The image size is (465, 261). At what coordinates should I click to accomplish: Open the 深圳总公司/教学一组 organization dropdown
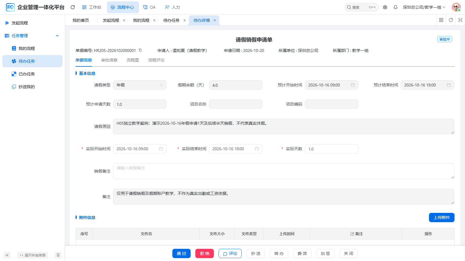(424, 7)
